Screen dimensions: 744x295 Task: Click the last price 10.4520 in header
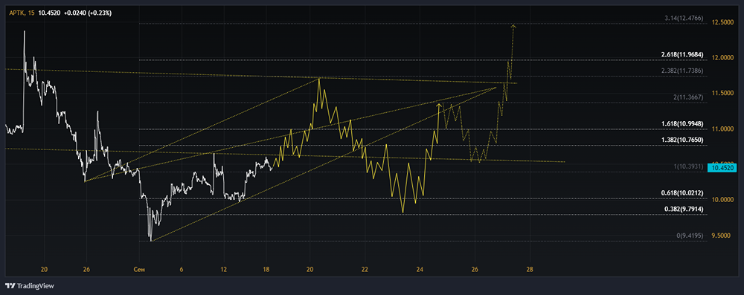(x=49, y=13)
